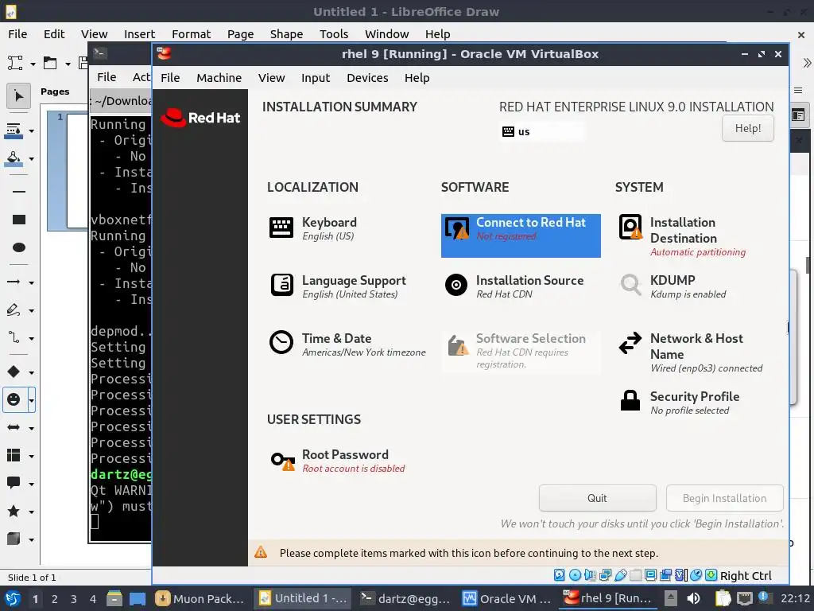The image size is (814, 611).
Task: Open VirtualBox Machine menu
Action: click(219, 78)
